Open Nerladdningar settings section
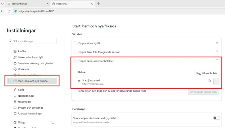The height and width of the screenshot is (128, 225). 26,96
